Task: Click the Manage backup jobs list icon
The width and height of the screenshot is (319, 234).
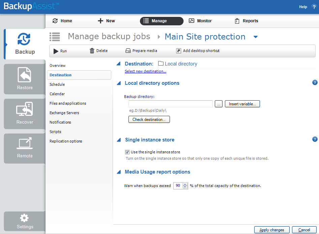Action: [x=55, y=37]
